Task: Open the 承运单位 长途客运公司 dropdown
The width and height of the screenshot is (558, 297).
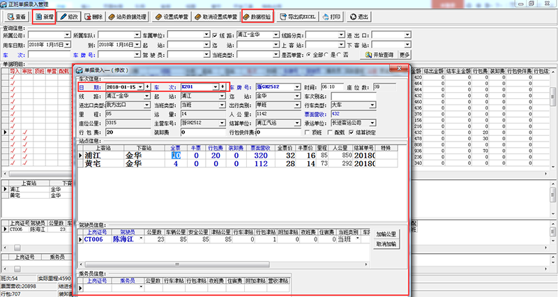Action: click(x=372, y=123)
